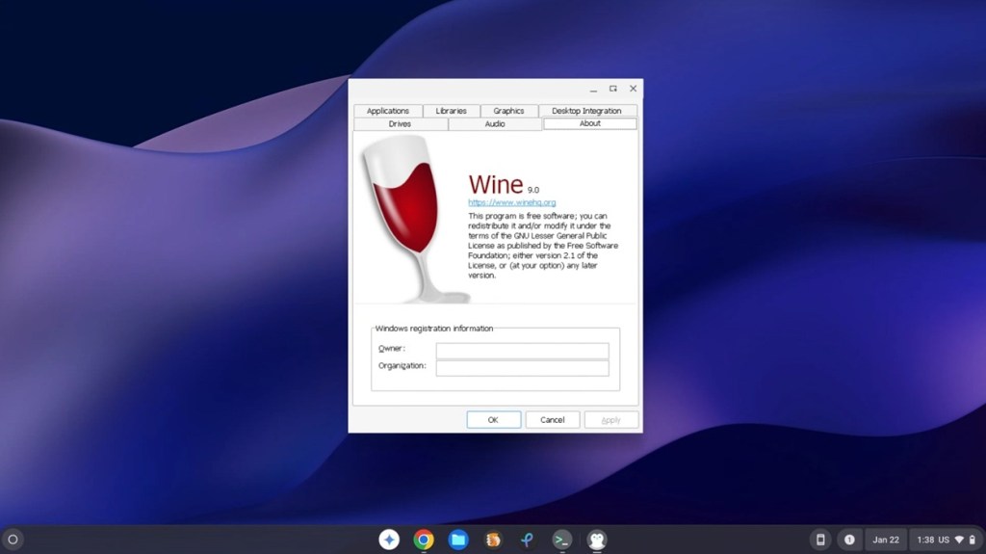This screenshot has height=554, width=986.
Task: Click the 9.0 version number
Action: (x=533, y=190)
